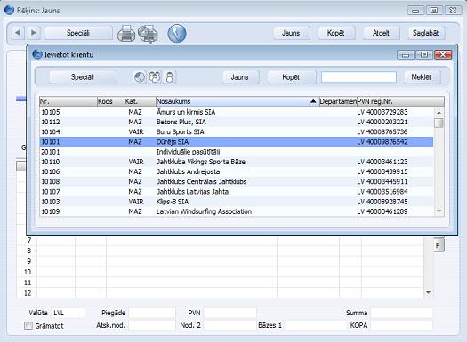
Task: Select client Āmurs un ķirmis SIA
Action: pos(237,112)
